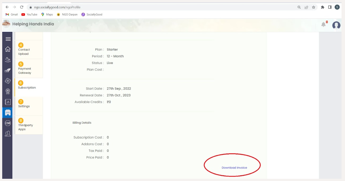Click the period value '12 - Month'

click(x=115, y=56)
